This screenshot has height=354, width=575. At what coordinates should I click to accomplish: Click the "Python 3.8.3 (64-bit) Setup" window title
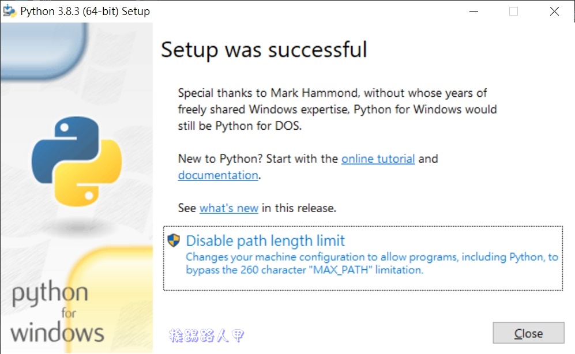click(85, 12)
